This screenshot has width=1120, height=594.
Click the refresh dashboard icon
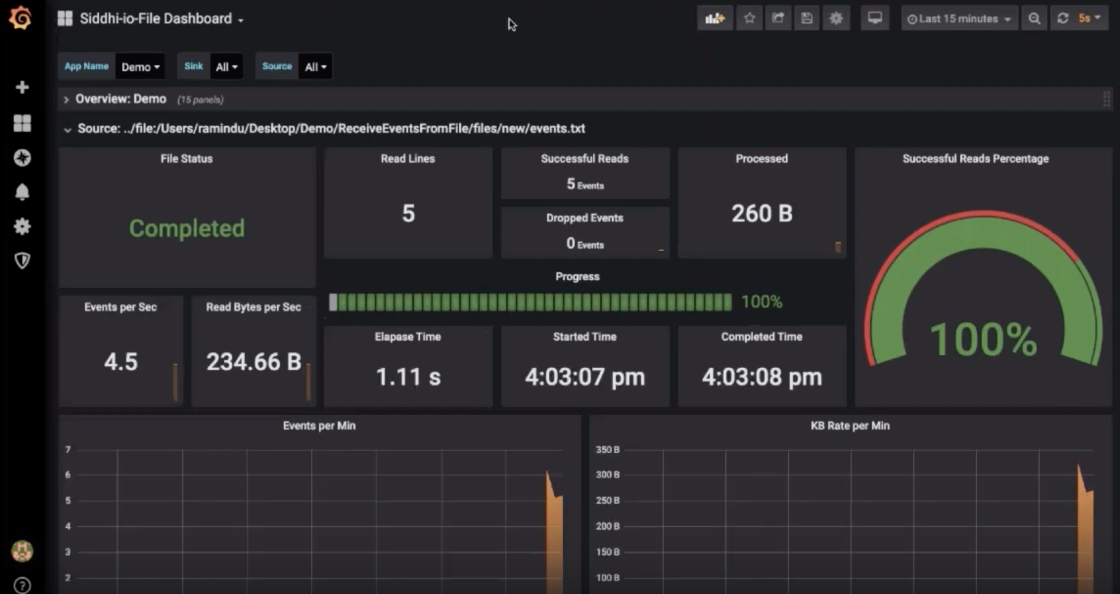click(x=1063, y=19)
